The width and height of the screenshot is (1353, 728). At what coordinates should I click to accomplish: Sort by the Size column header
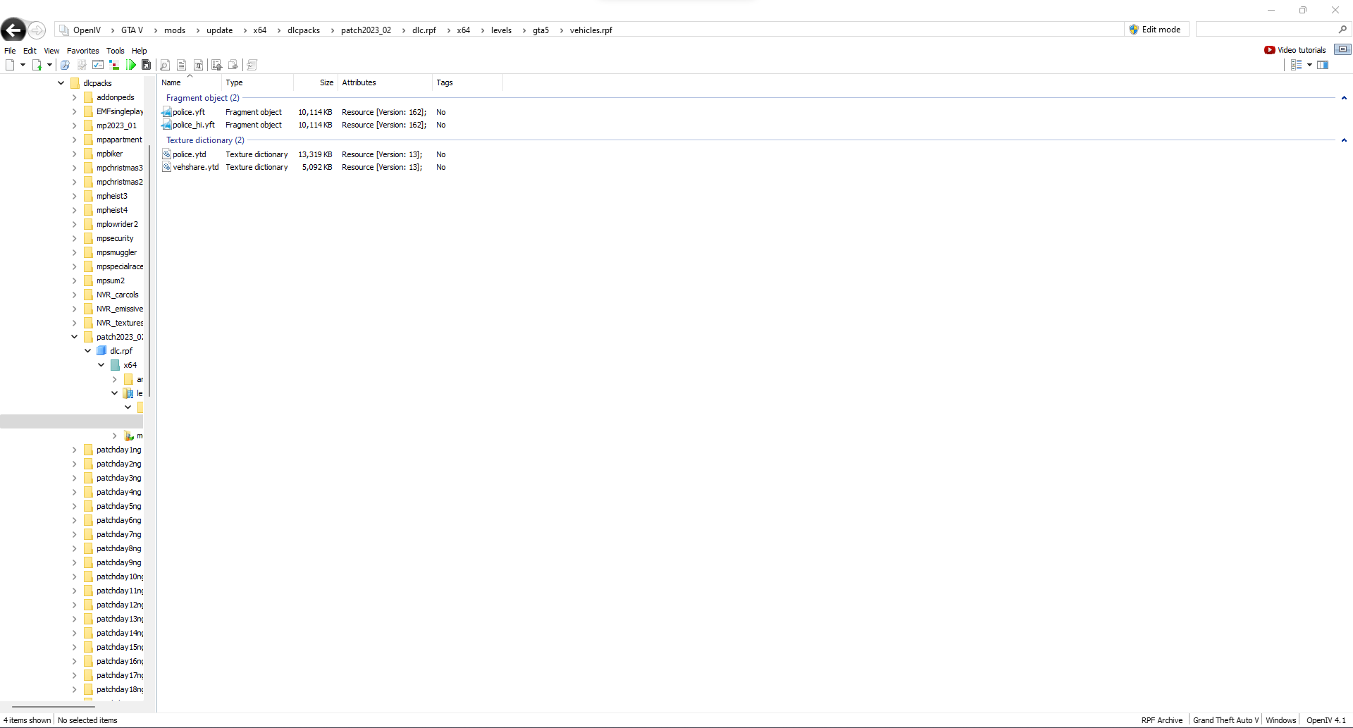(x=316, y=82)
